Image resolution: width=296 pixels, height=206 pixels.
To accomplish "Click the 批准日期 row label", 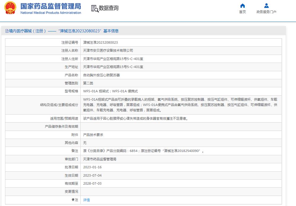I will coord(71,167).
